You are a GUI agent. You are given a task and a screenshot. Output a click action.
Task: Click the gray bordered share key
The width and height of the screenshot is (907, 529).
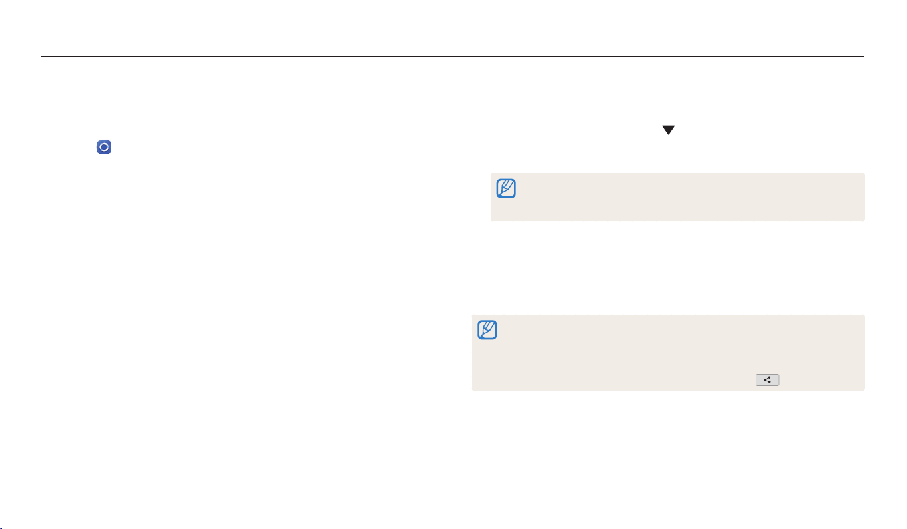coord(767,380)
